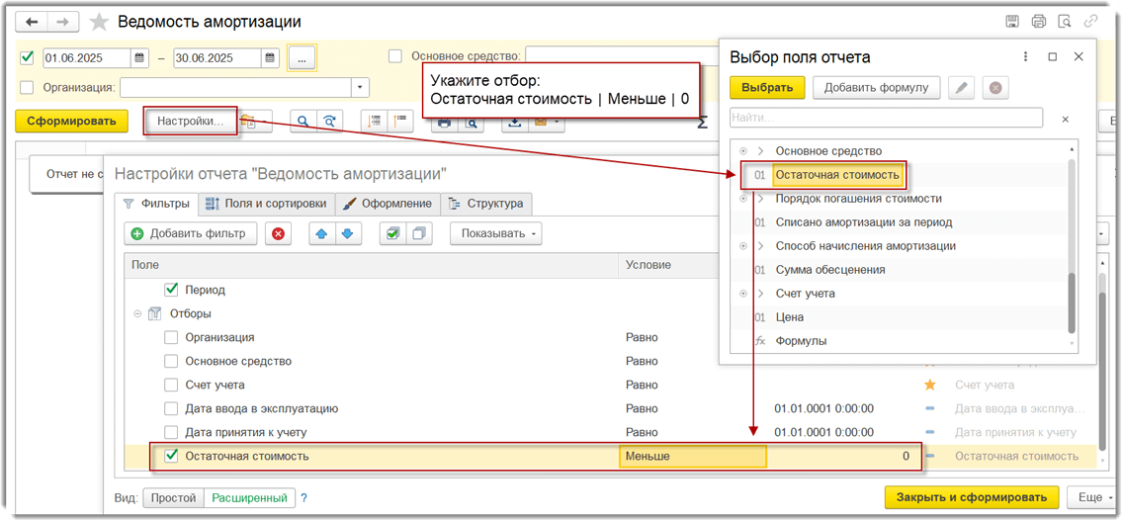Click the preview icon in title bar
The image size is (1122, 521).
pyautogui.click(x=1064, y=22)
